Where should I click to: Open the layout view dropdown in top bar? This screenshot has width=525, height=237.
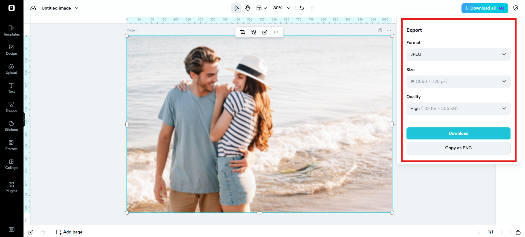261,8
